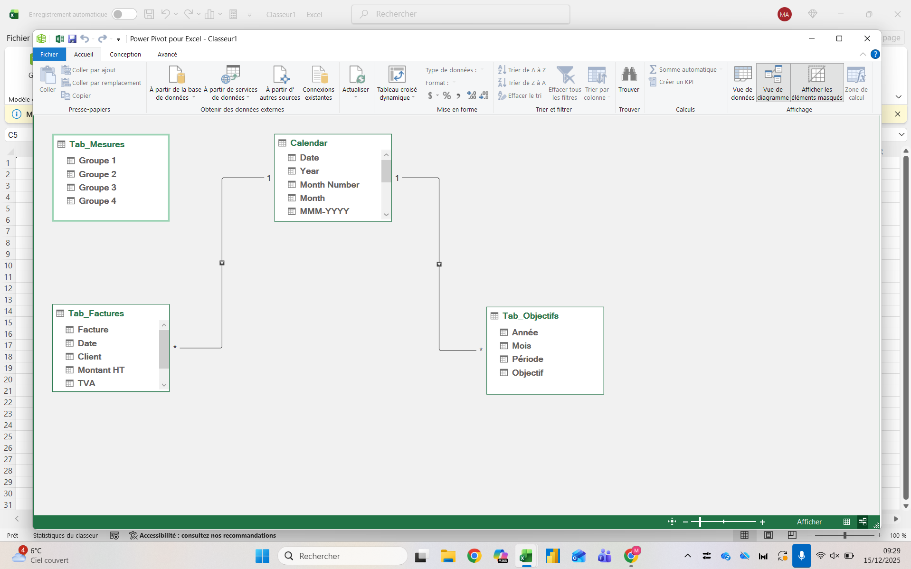The height and width of the screenshot is (569, 911).
Task: Select grid view button in green status bar
Action: click(846, 522)
